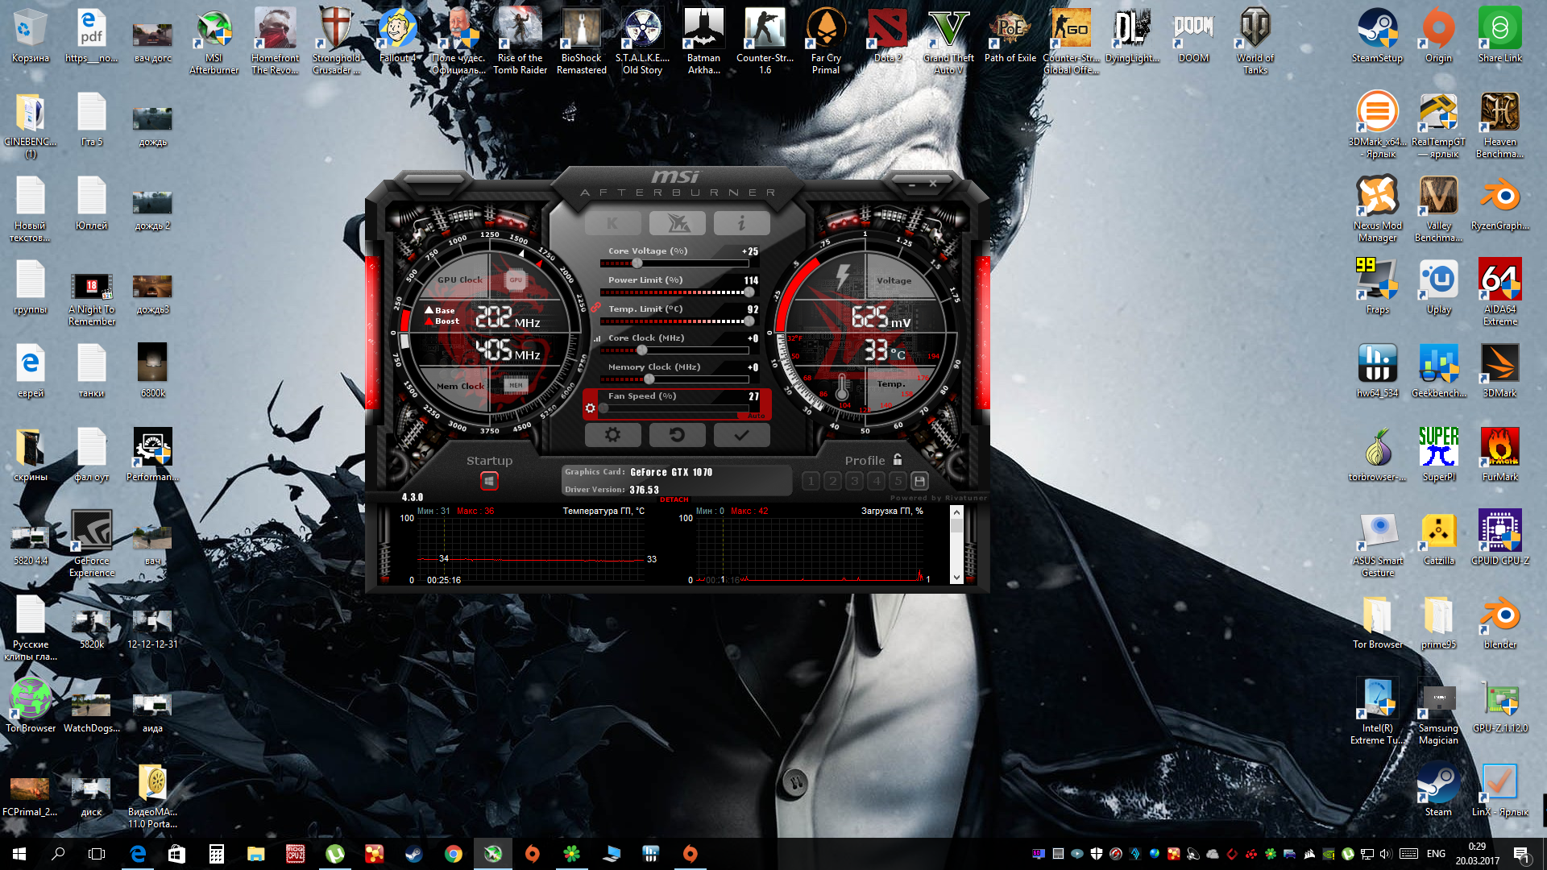Toggle power and temp limit link icon
1547x870 pixels.
596,307
